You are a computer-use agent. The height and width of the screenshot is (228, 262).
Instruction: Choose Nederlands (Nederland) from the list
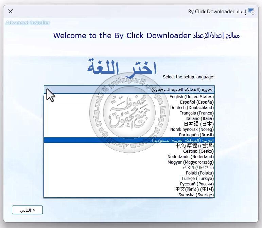191,157
